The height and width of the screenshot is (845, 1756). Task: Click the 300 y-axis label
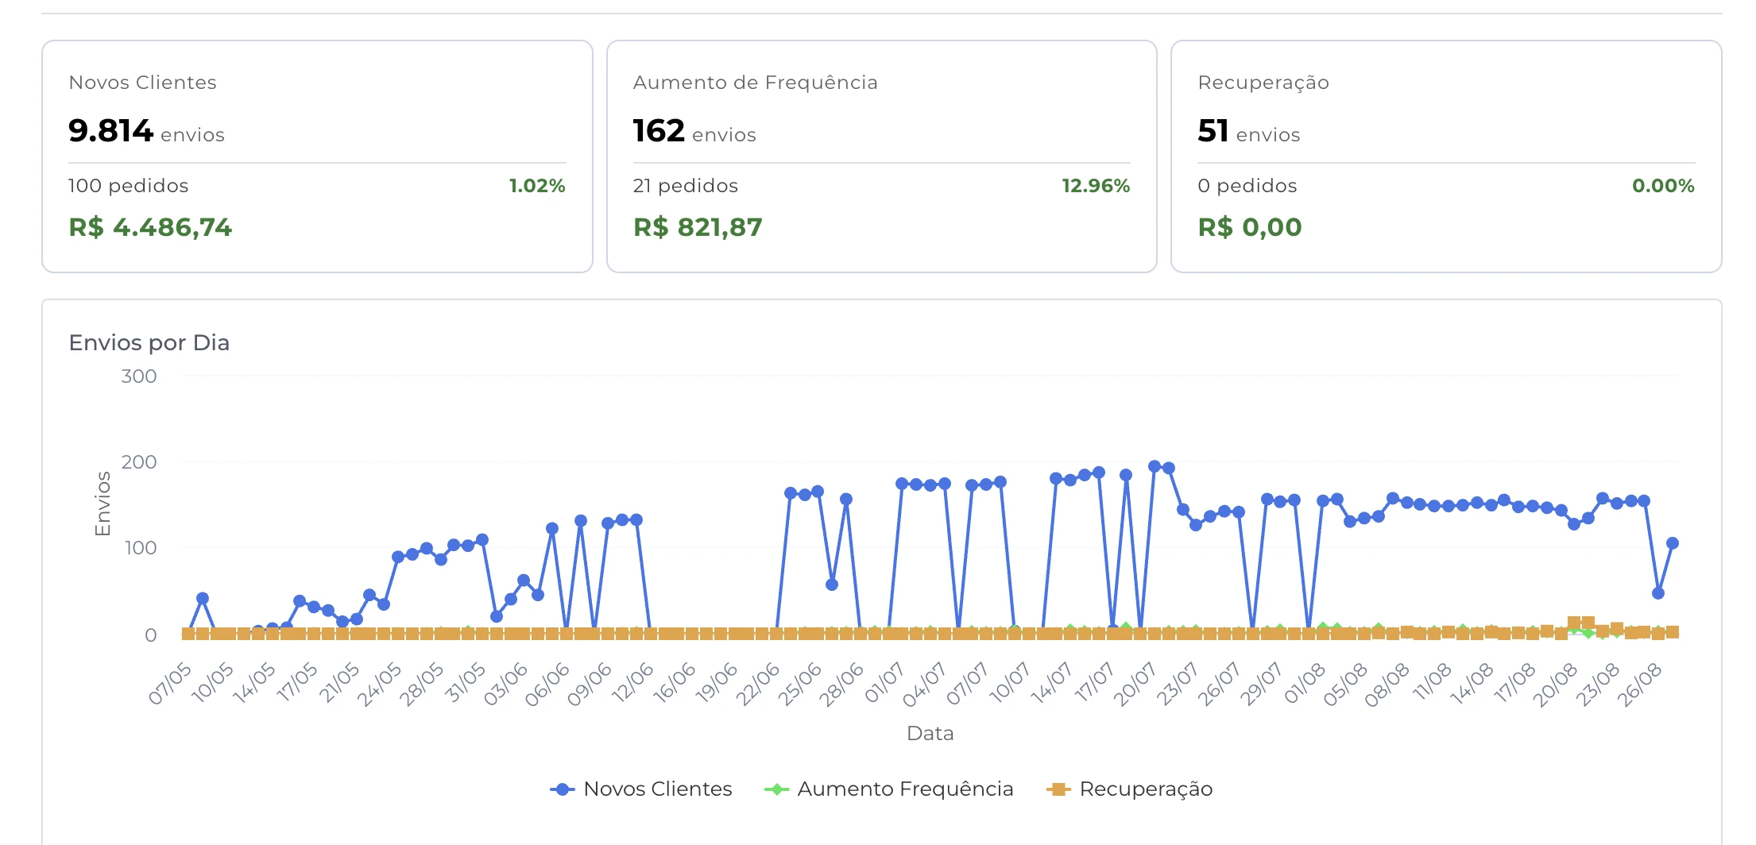pyautogui.click(x=139, y=376)
